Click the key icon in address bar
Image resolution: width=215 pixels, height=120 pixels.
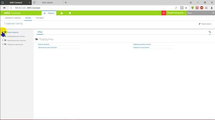pyautogui.click(x=176, y=8)
